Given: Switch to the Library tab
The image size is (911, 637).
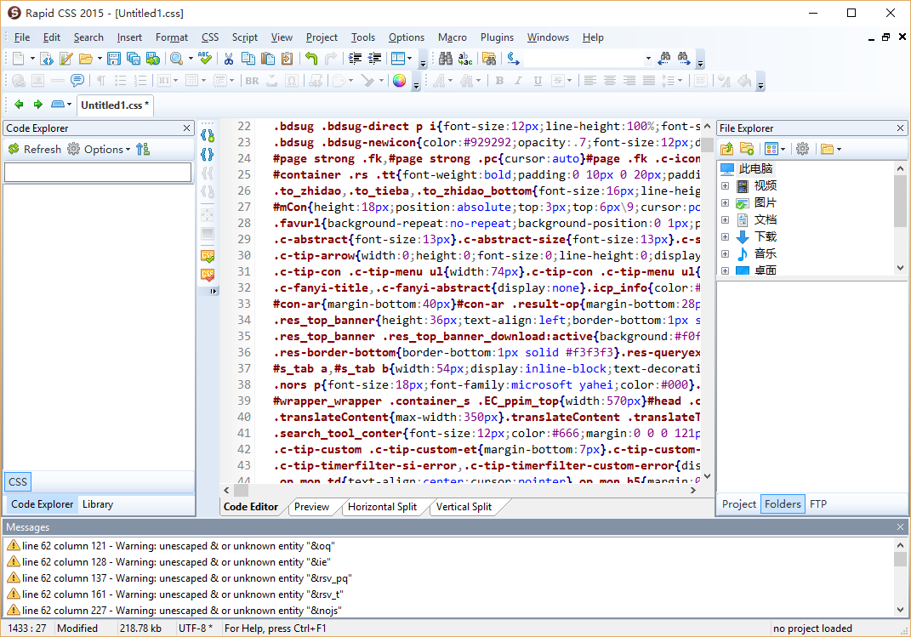Looking at the screenshot, I should [98, 504].
